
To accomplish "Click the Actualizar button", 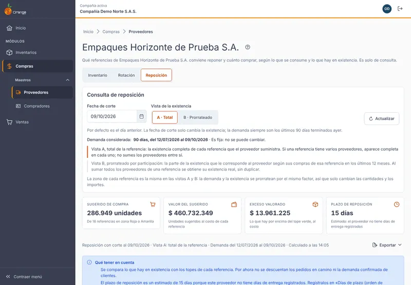I will [x=382, y=119].
